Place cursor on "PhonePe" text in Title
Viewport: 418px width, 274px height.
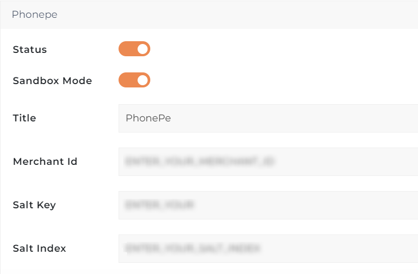click(x=148, y=118)
